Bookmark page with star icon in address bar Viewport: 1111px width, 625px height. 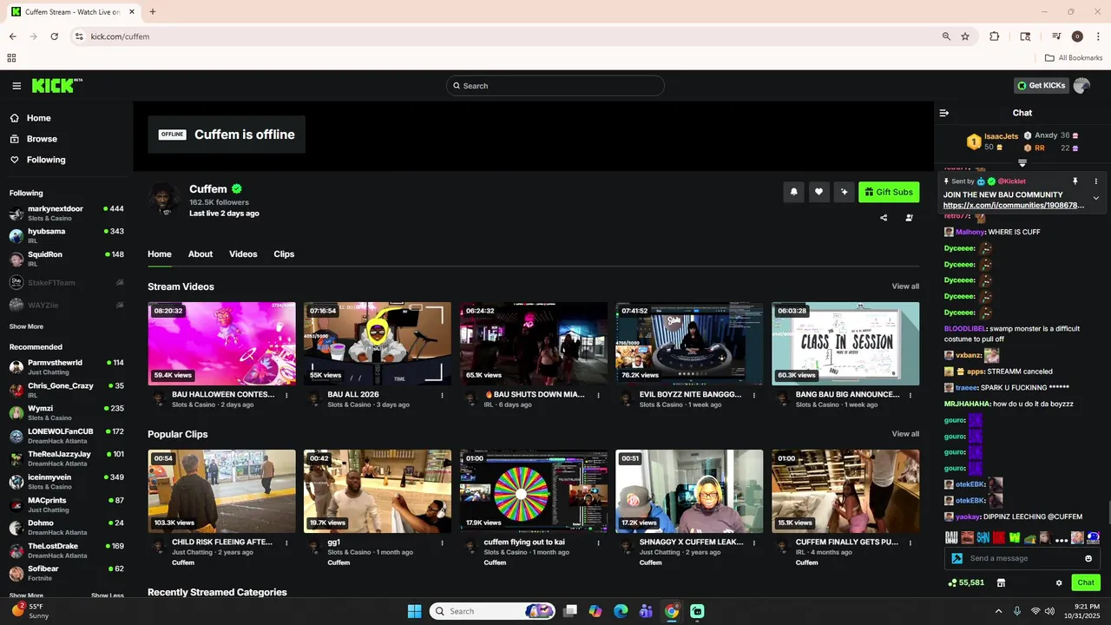pyautogui.click(x=965, y=36)
